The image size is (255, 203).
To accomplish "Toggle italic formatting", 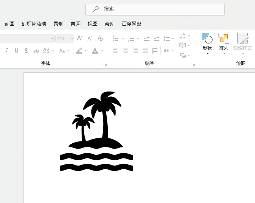I will [x=7, y=51].
